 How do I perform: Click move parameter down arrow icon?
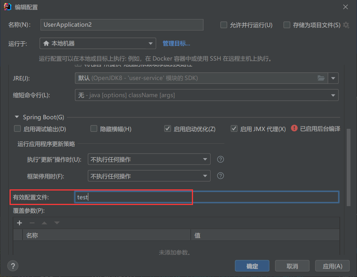click(x=57, y=223)
